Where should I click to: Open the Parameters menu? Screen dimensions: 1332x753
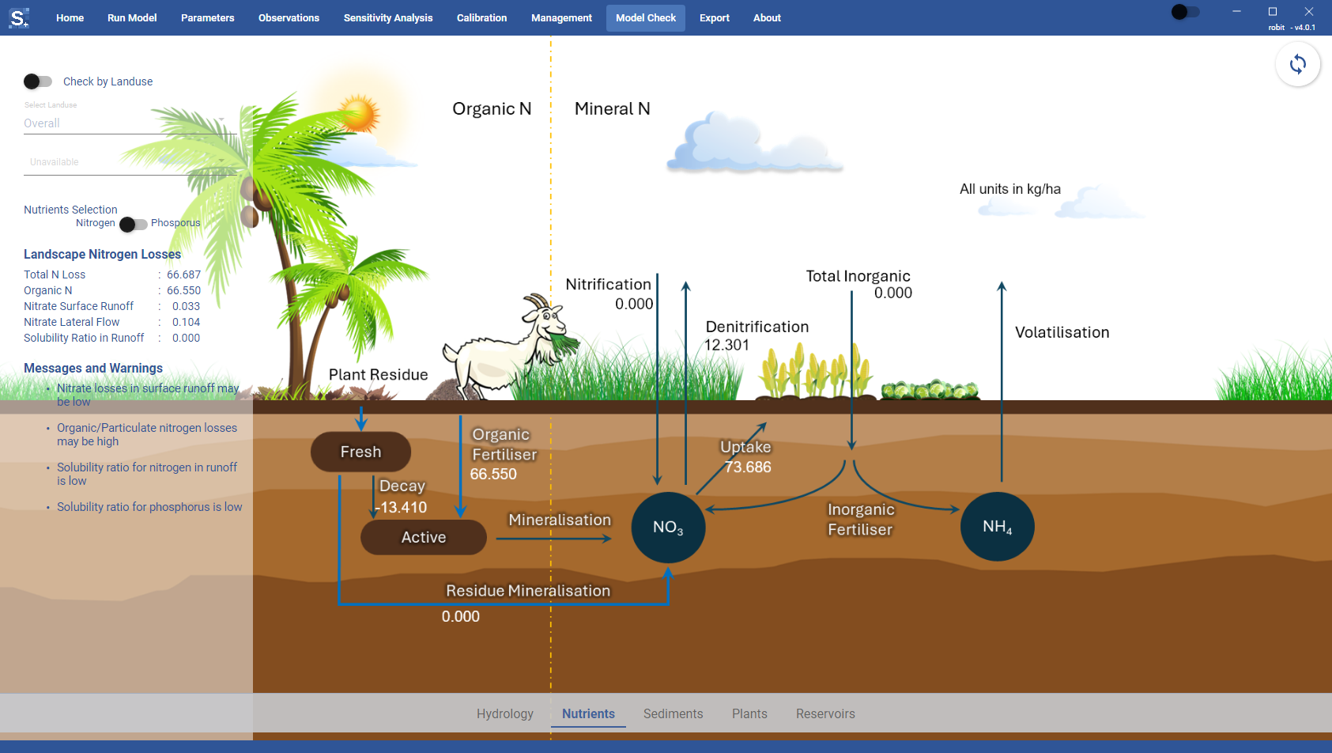pos(207,17)
